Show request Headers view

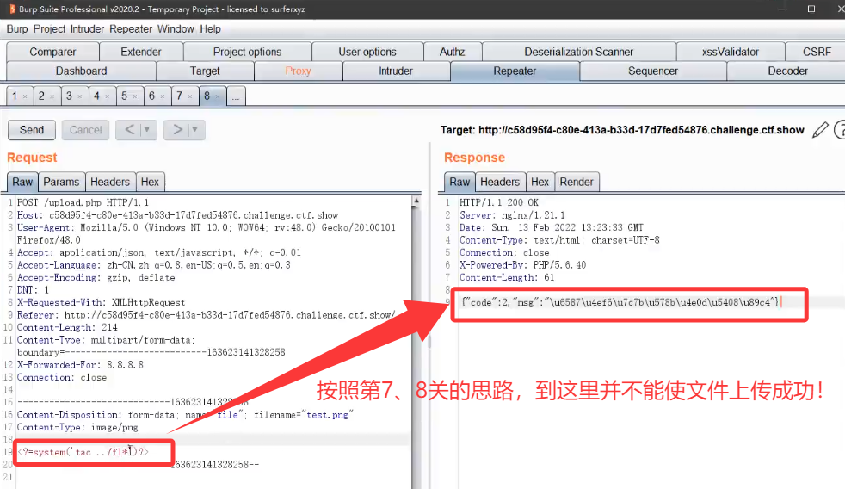pyautogui.click(x=110, y=182)
